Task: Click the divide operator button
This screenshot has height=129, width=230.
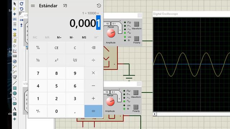Action: coord(93,60)
